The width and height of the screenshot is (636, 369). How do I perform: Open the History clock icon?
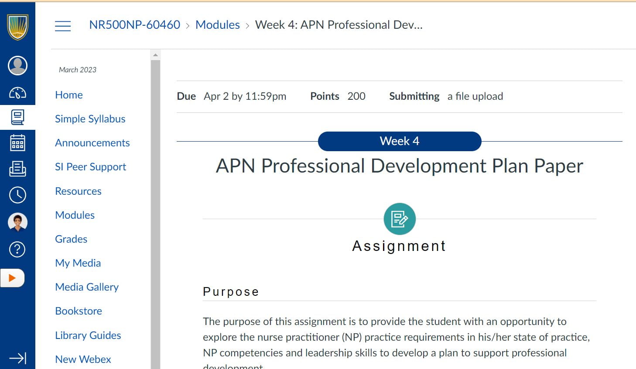pos(17,195)
